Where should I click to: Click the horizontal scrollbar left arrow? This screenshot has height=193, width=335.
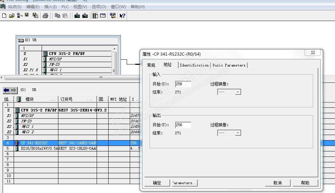2,78
